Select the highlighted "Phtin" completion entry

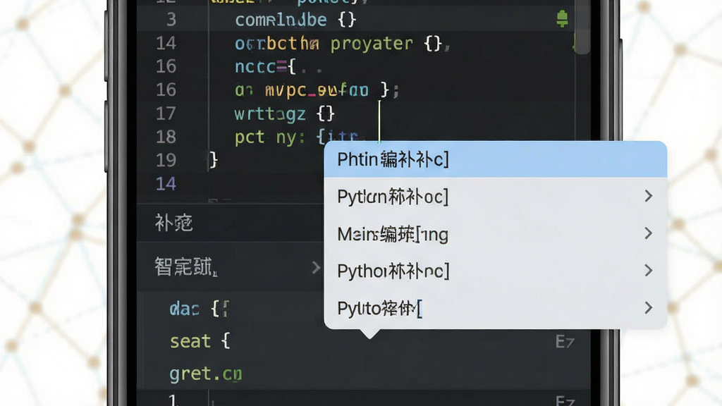coord(496,159)
